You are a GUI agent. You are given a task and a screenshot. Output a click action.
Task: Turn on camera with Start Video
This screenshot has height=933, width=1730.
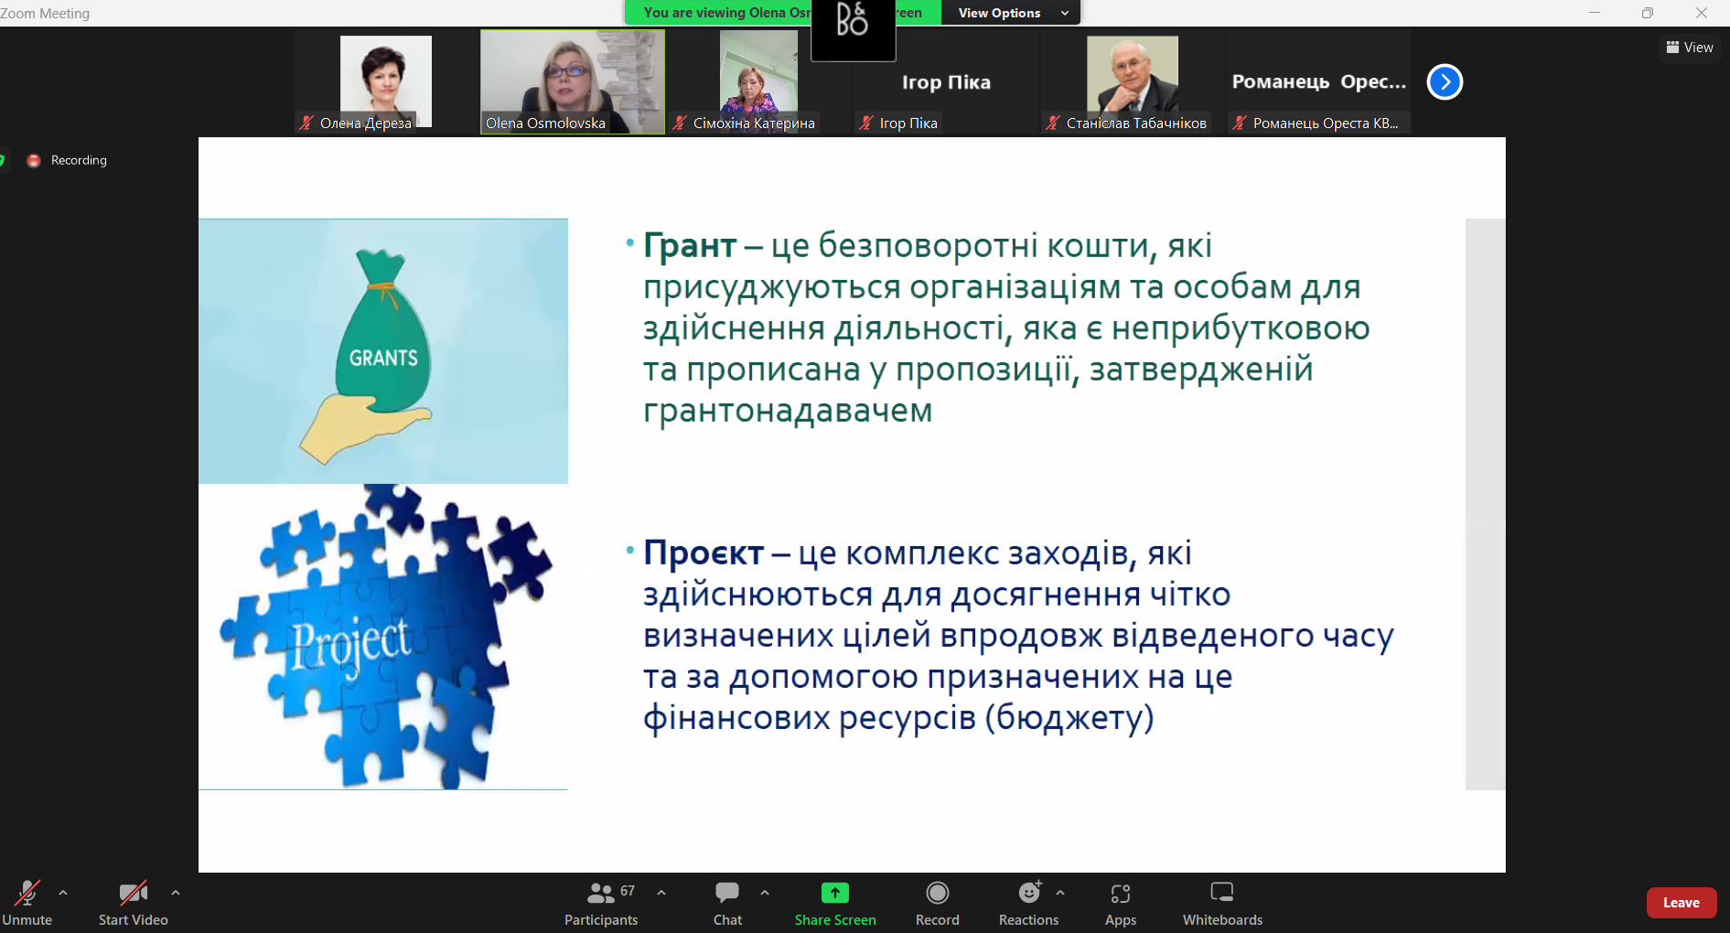click(x=134, y=902)
